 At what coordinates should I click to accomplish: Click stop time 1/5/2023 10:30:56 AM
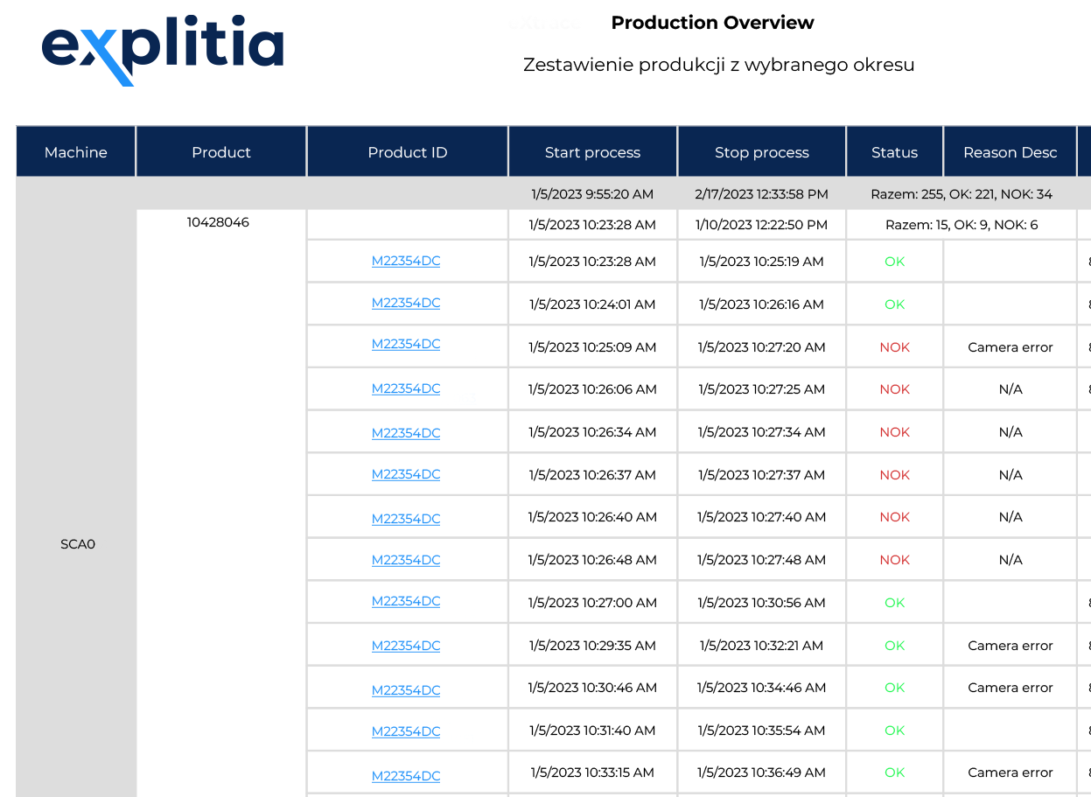[761, 603]
